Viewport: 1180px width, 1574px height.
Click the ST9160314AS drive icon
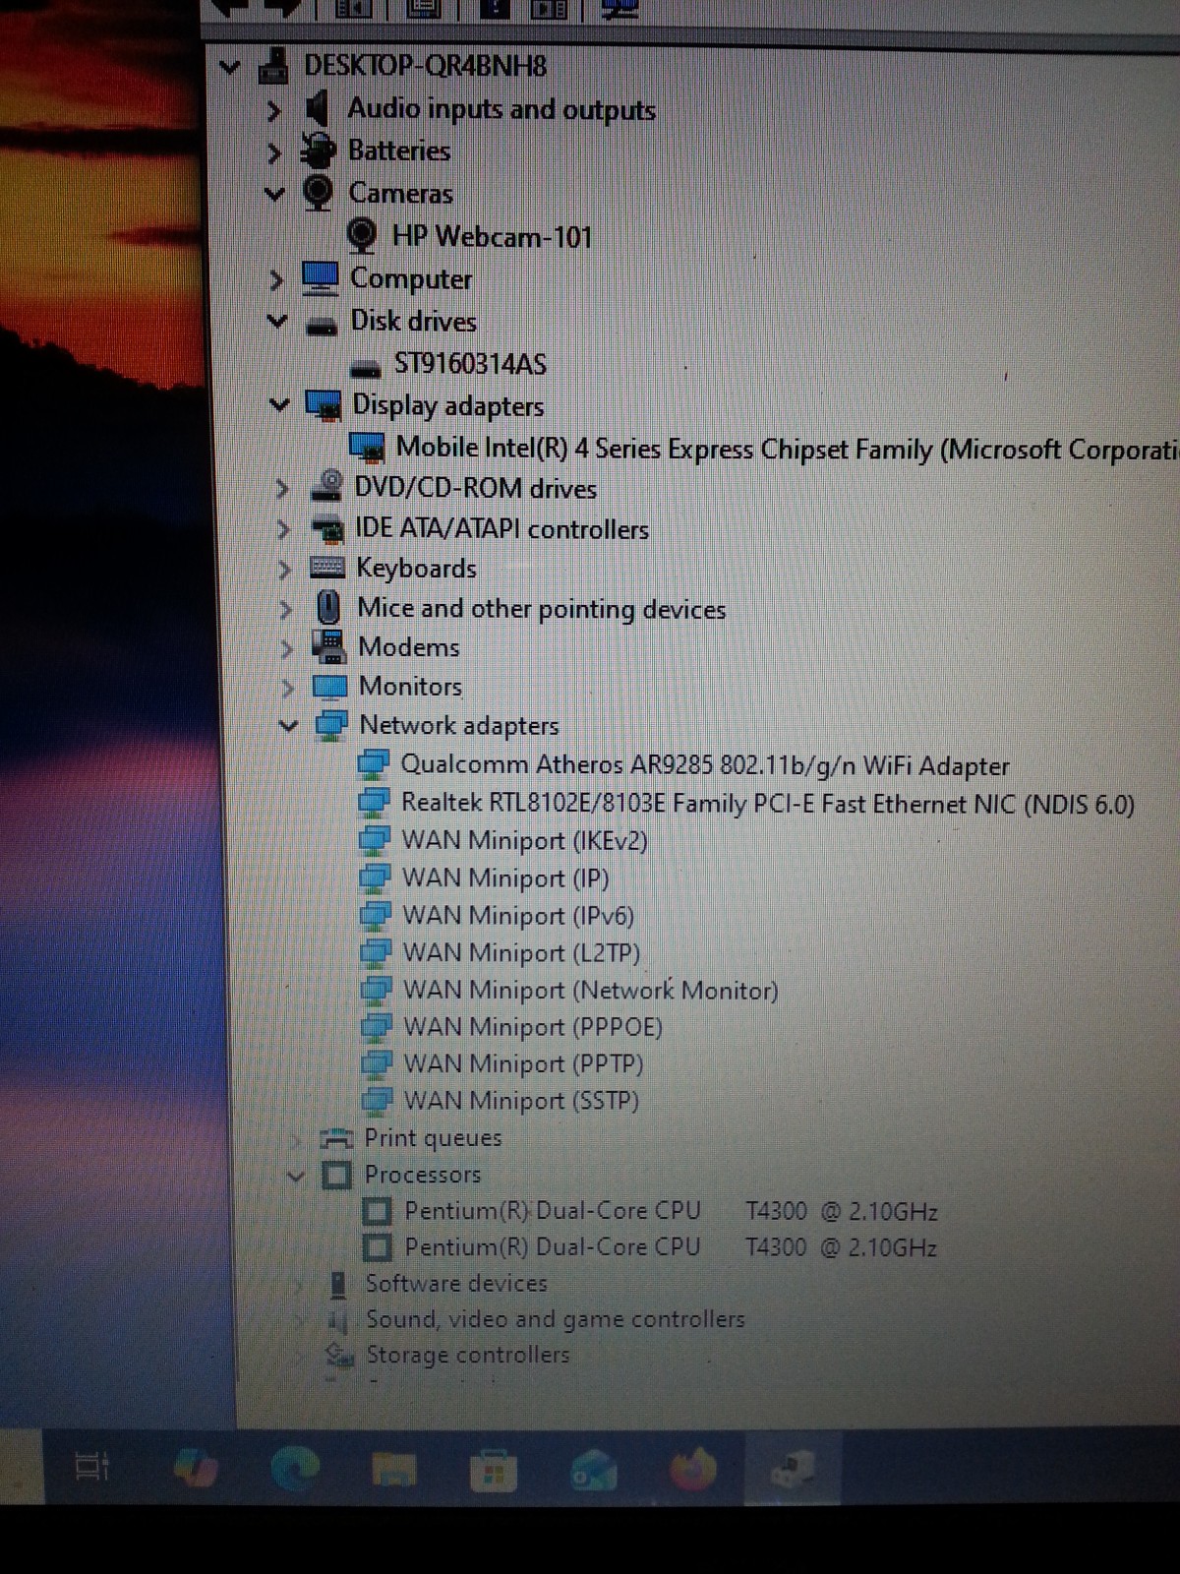[x=366, y=370]
